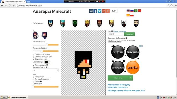Open Скины по никам link

tap(119, 31)
